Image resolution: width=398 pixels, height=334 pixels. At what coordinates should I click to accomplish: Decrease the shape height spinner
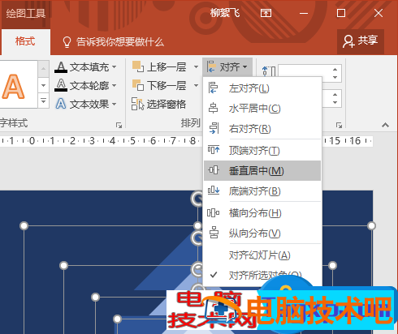click(335, 77)
